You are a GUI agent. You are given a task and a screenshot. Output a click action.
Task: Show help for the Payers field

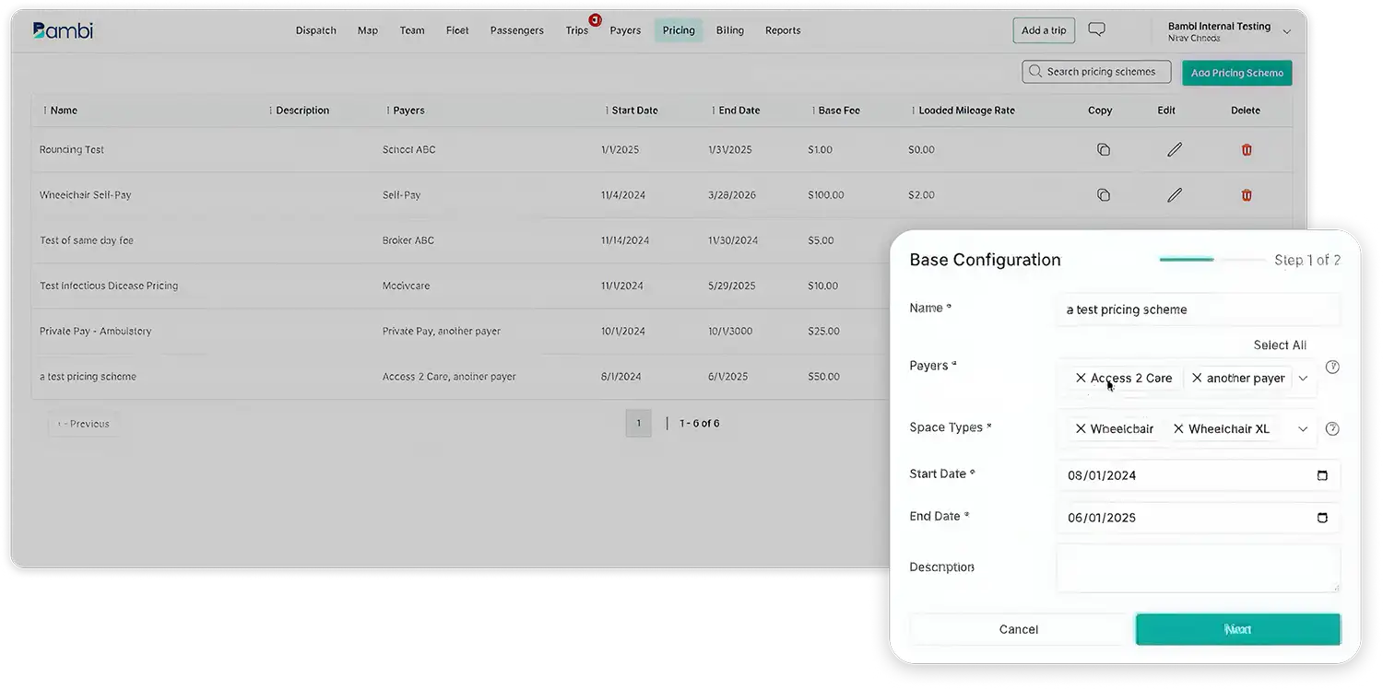pos(1332,367)
